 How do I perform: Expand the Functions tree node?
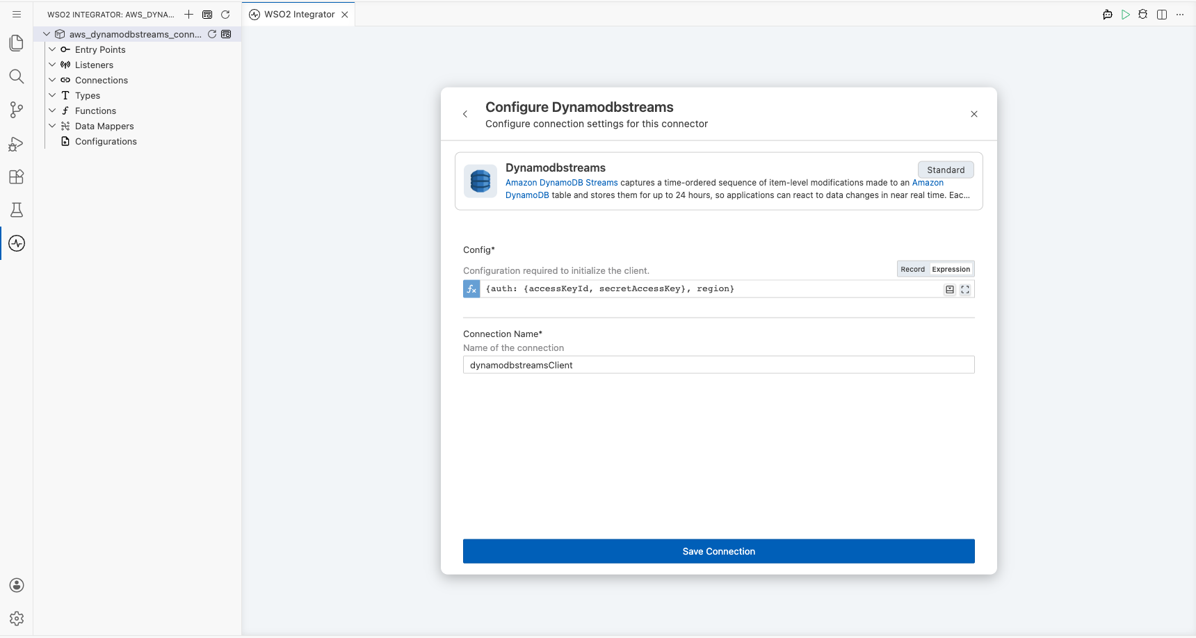[x=52, y=111]
